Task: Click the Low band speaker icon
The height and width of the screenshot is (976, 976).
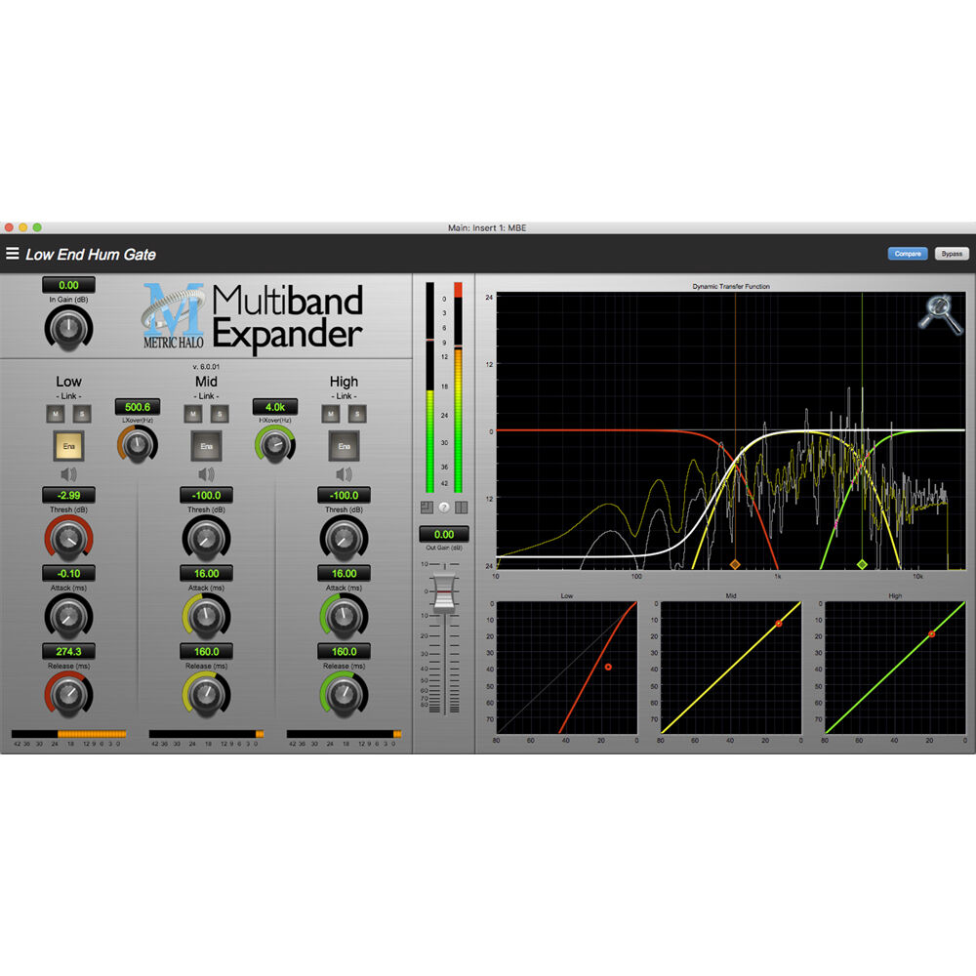Action: (68, 475)
